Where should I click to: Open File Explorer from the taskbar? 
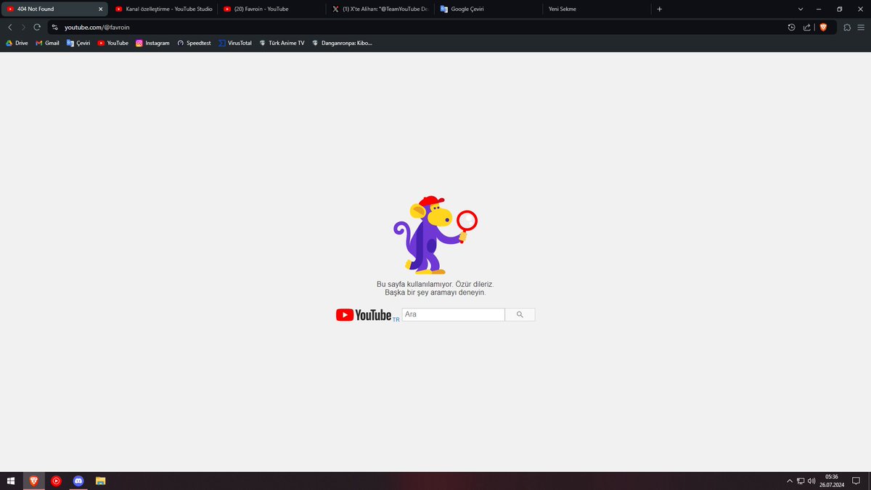pyautogui.click(x=101, y=481)
